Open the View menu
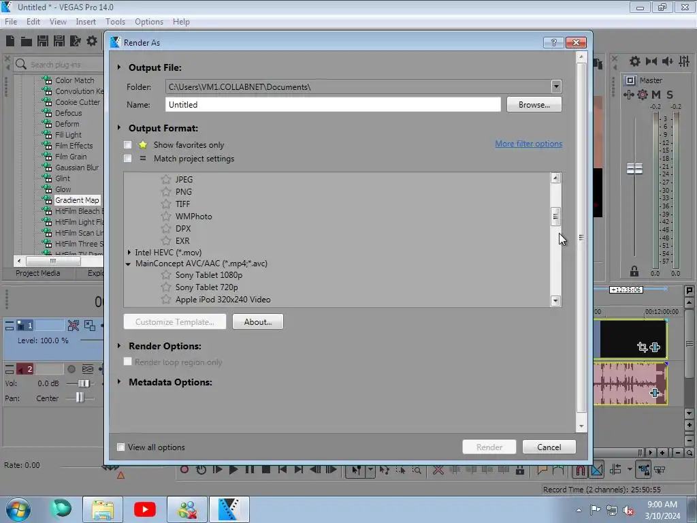 pos(58,21)
